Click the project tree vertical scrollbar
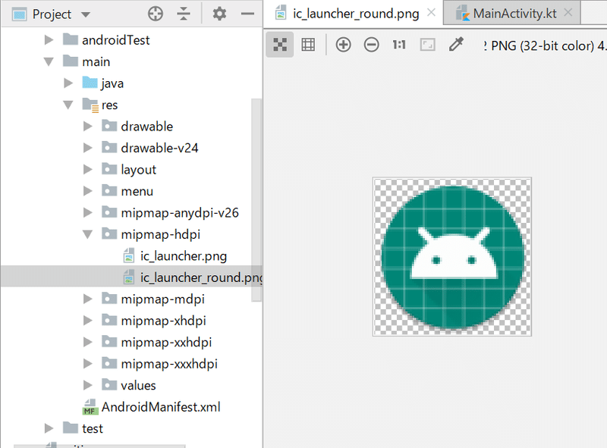 point(256,199)
